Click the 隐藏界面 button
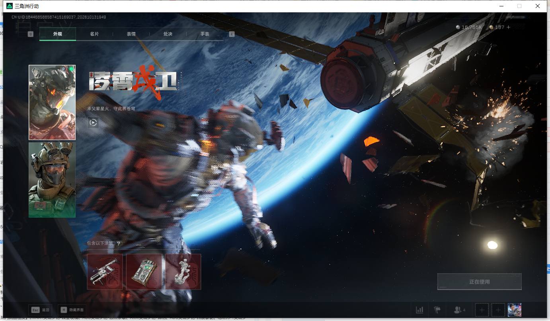Viewport: 550px width, 321px height. pyautogui.click(x=72, y=310)
